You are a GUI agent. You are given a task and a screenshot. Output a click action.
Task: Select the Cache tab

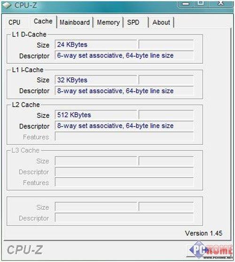click(43, 22)
